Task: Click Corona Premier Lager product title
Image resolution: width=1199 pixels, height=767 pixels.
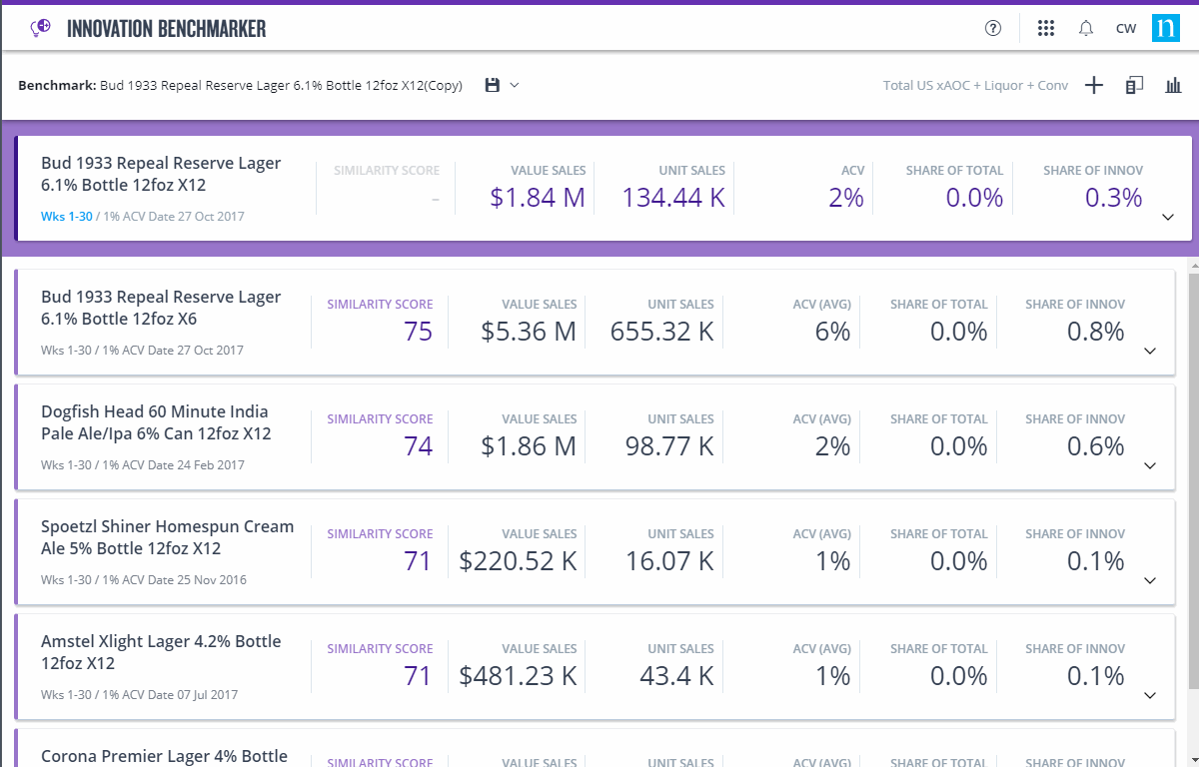Action: click(x=164, y=756)
